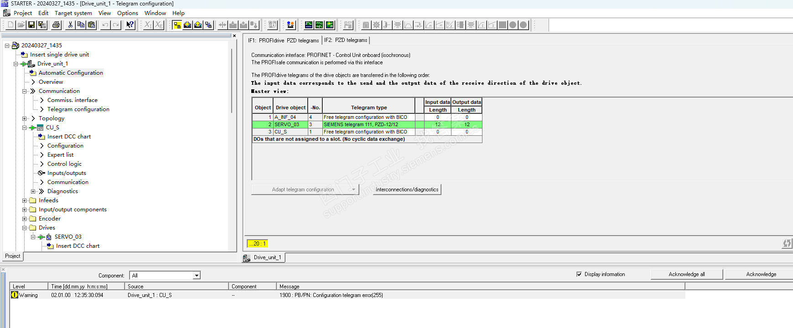Image resolution: width=793 pixels, height=328 pixels.
Task: Print using the printer icon
Action: (56, 25)
